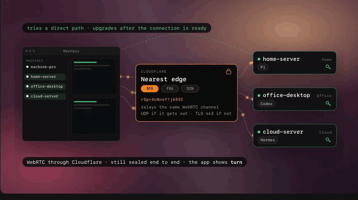Click the home-server card title
The width and height of the screenshot is (358, 200).
pyautogui.click(x=281, y=59)
